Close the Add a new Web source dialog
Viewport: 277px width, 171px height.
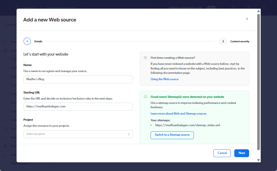247,19
